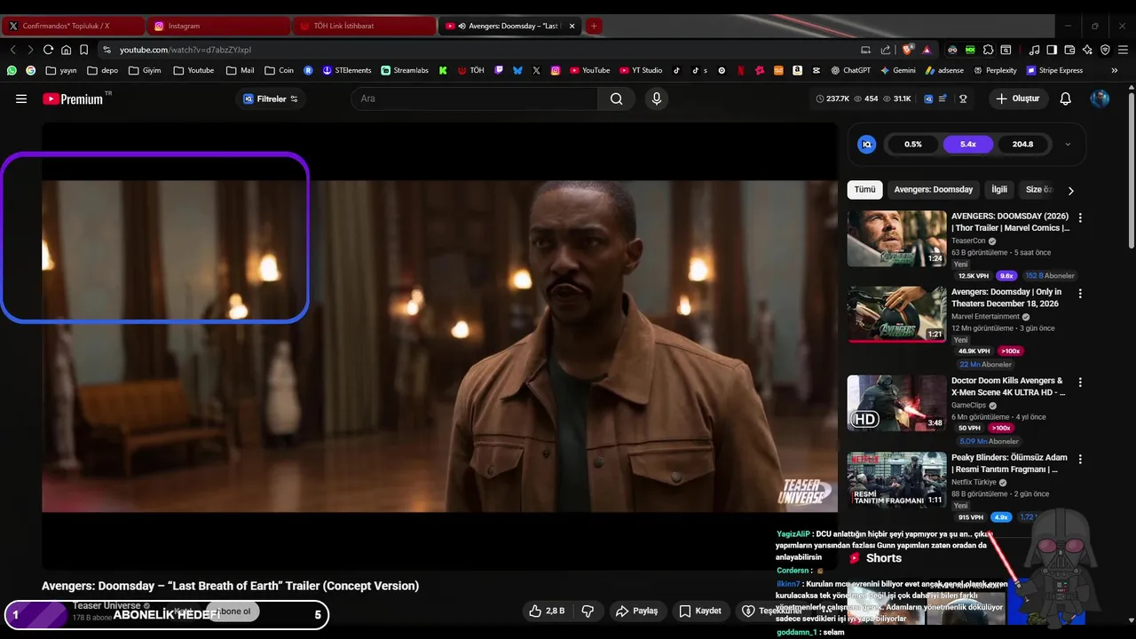Open the Twitch bookmark icon
This screenshot has width=1136, height=639.
pos(499,70)
